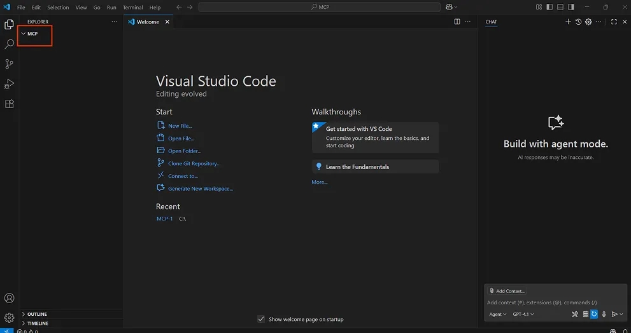Open errors and warnings count in status bar
Screen dimensions: 631x333
point(27,331)
